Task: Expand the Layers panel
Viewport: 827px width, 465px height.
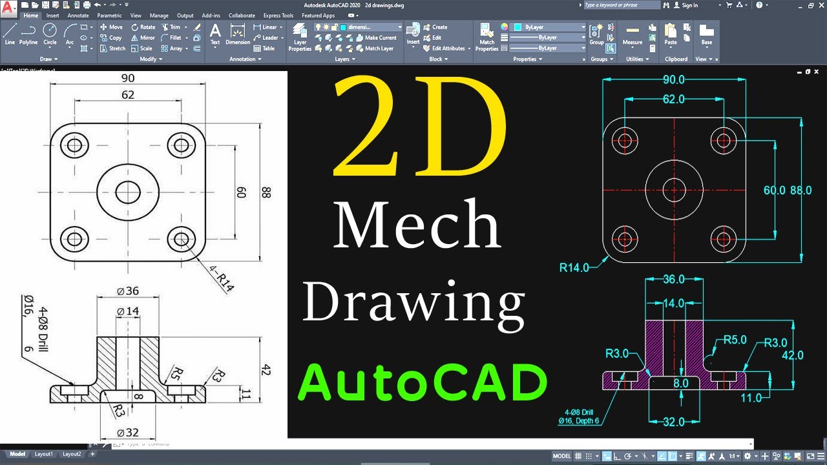Action: [x=344, y=59]
